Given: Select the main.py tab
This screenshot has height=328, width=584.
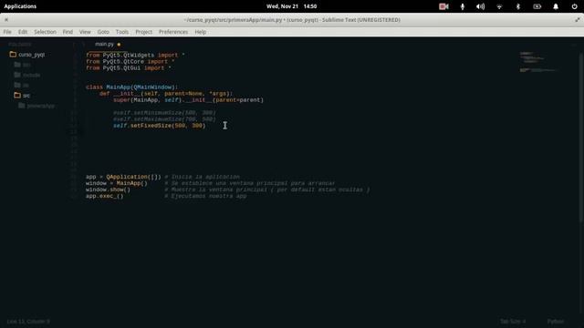Looking at the screenshot, I should coord(104,45).
